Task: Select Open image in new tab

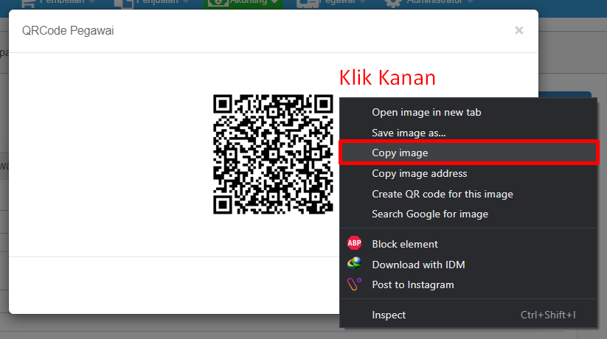Action: coord(468,112)
